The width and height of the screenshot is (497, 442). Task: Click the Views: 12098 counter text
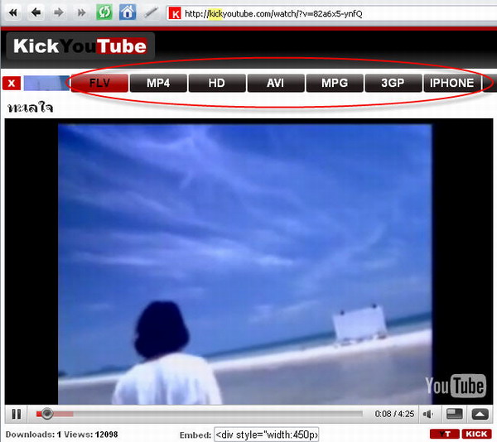(91, 435)
